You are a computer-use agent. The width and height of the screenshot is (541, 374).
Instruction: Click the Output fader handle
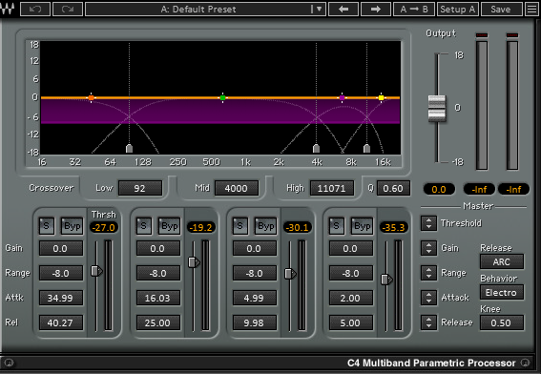coord(437,108)
